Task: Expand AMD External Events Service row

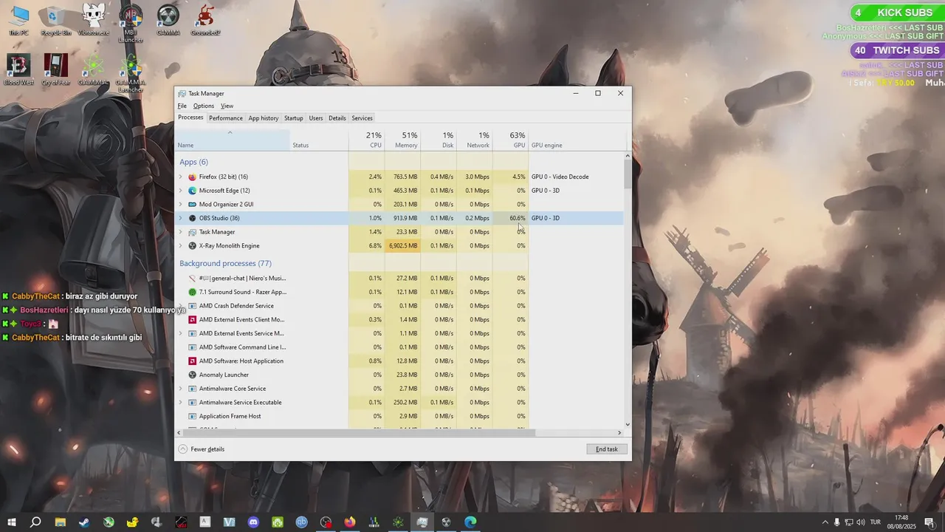Action: click(x=180, y=333)
